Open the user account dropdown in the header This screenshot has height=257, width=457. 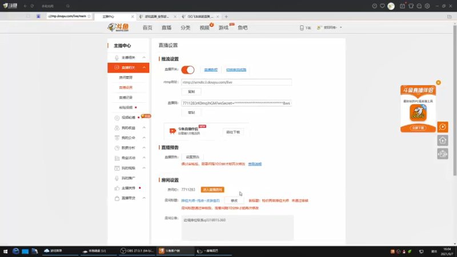coord(330,27)
